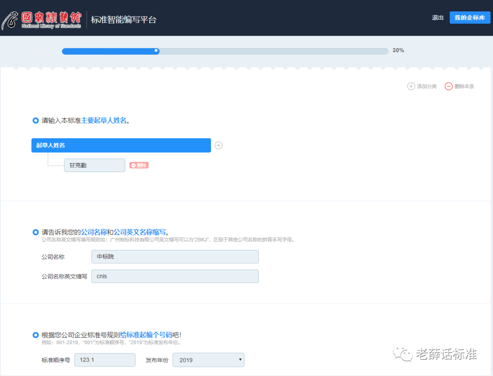Click the progress bar handle at 30%
The width and height of the screenshot is (493, 376).
coord(157,51)
